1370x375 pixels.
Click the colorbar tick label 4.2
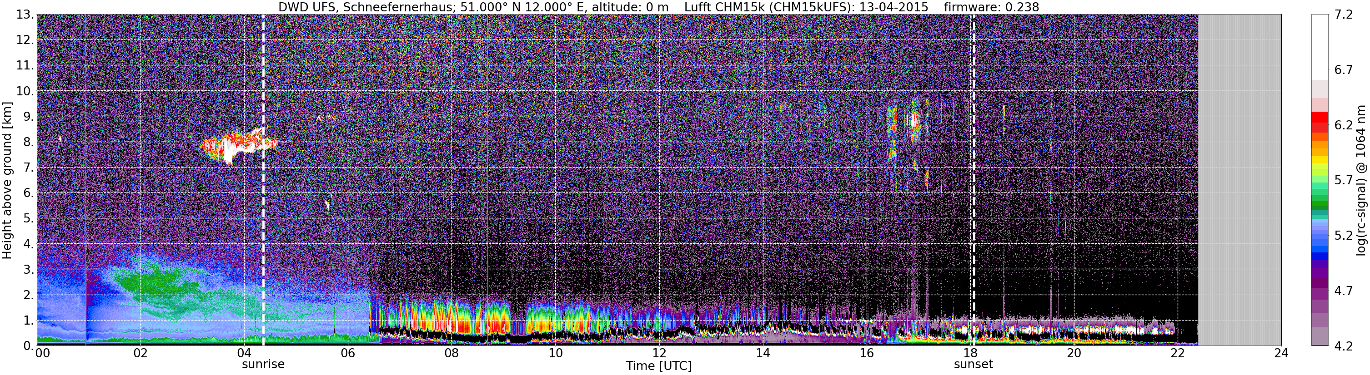tap(1344, 346)
